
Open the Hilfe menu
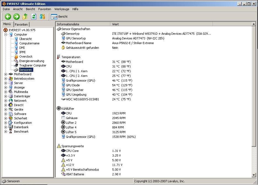75,9
